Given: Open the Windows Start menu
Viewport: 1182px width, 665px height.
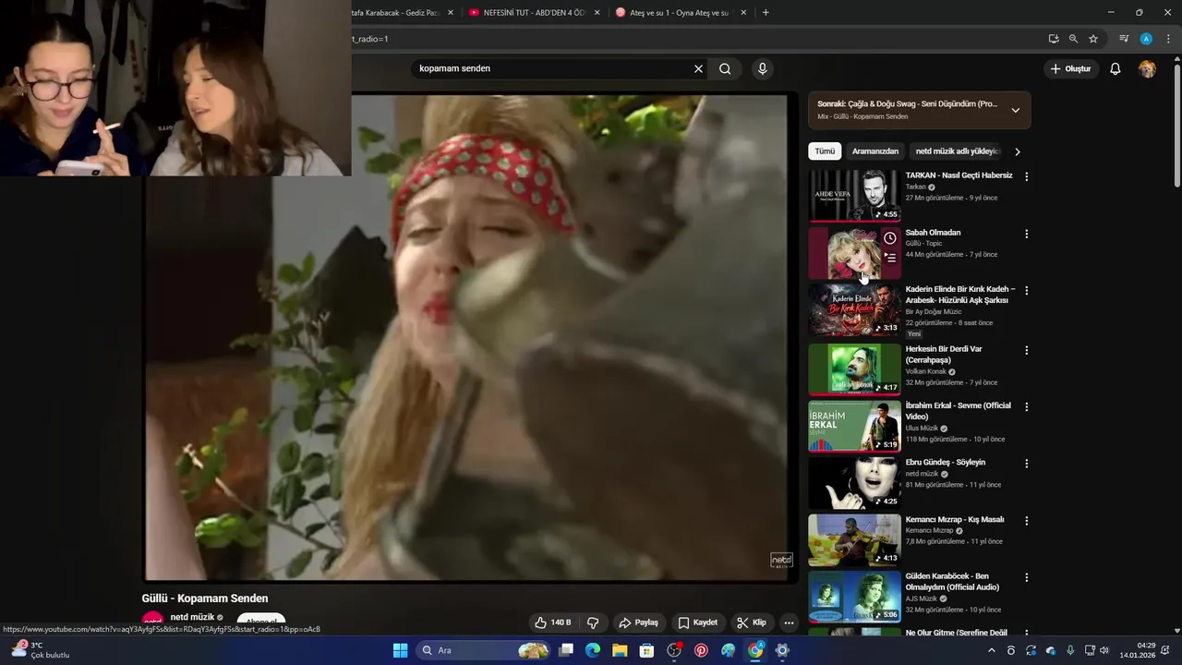Looking at the screenshot, I should 400,650.
